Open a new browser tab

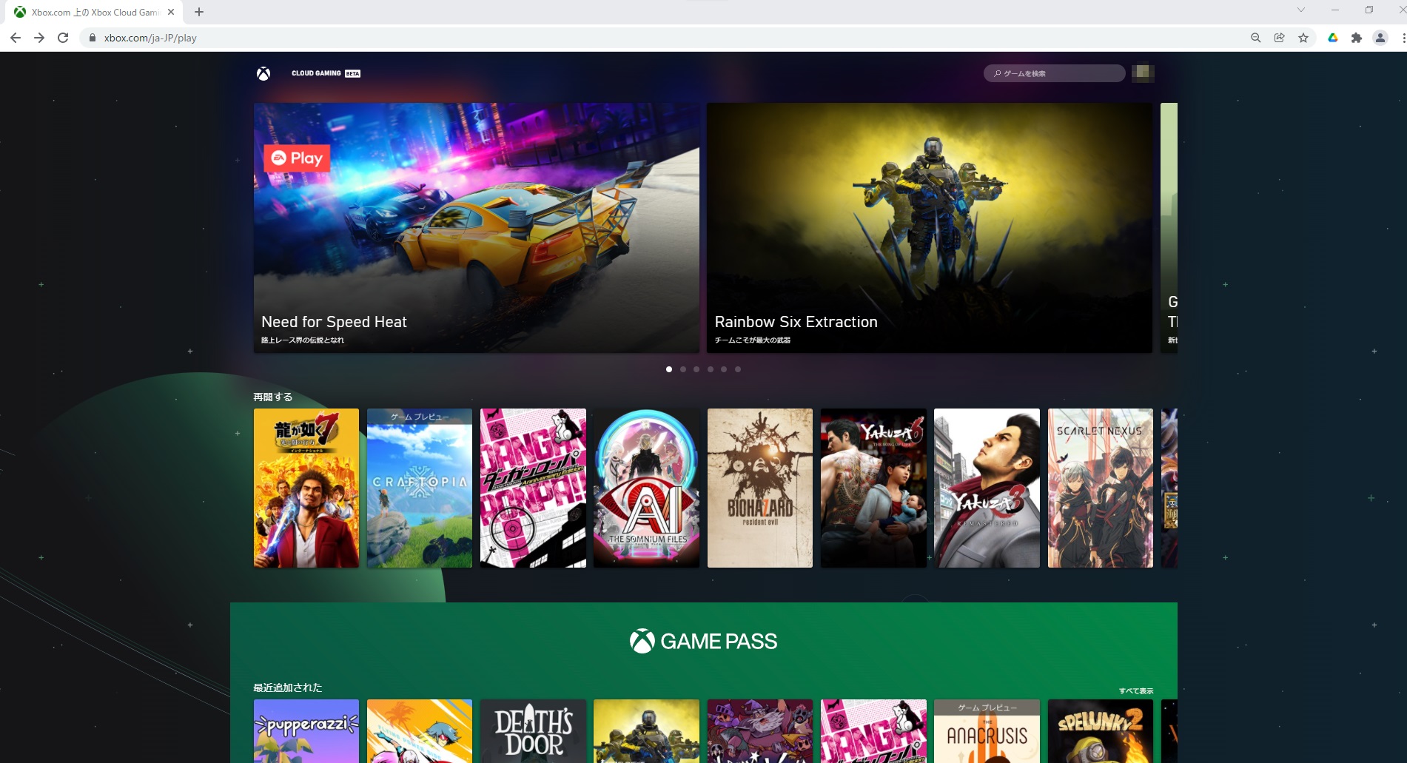click(199, 12)
